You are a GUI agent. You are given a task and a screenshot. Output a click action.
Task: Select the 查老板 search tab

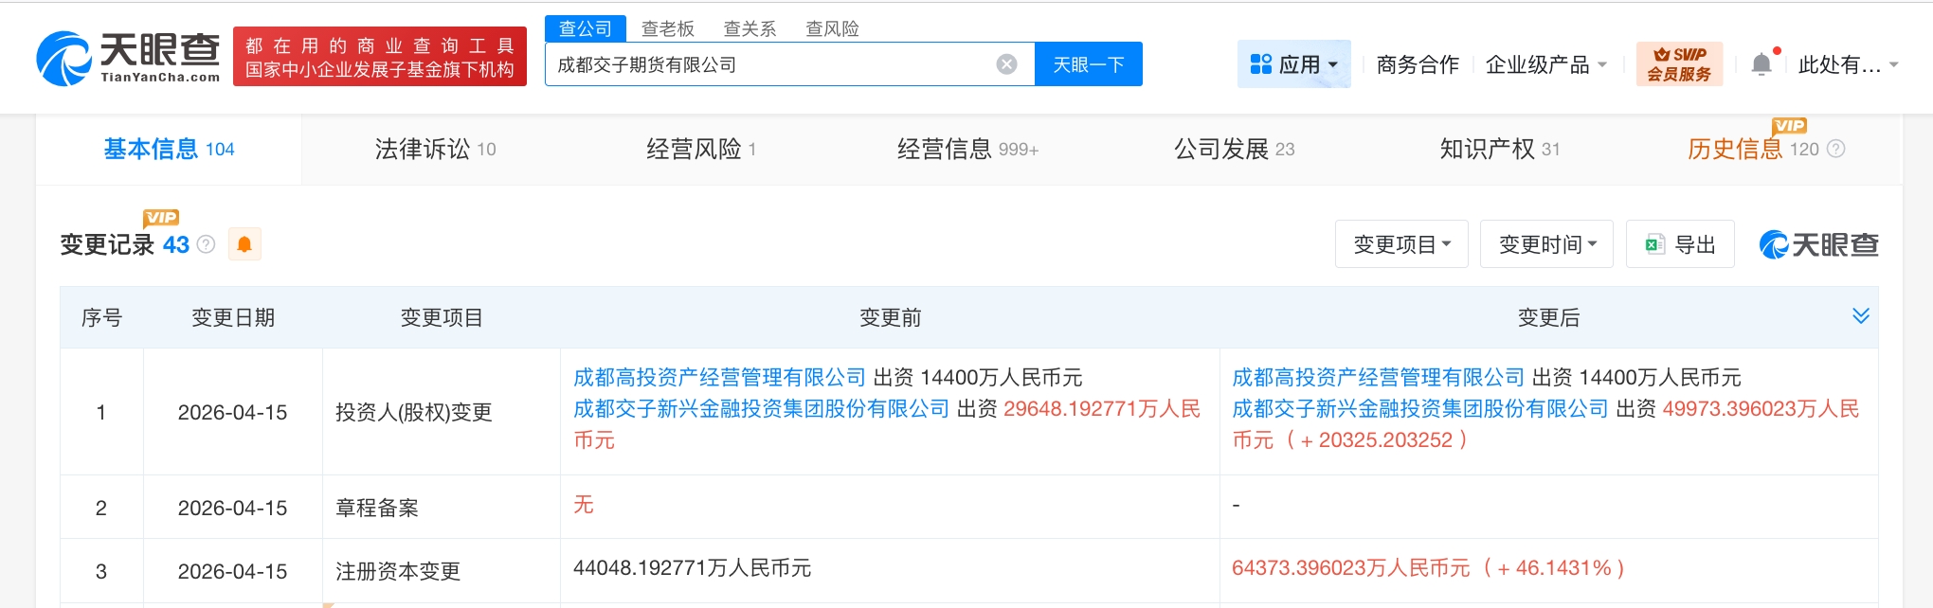tap(668, 28)
